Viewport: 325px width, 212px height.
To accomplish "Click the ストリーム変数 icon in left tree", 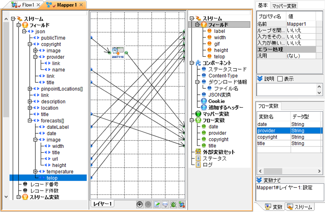I will click(25, 197).
